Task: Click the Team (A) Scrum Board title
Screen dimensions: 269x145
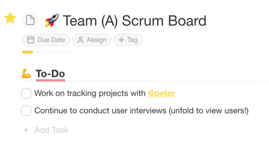Action: click(134, 21)
